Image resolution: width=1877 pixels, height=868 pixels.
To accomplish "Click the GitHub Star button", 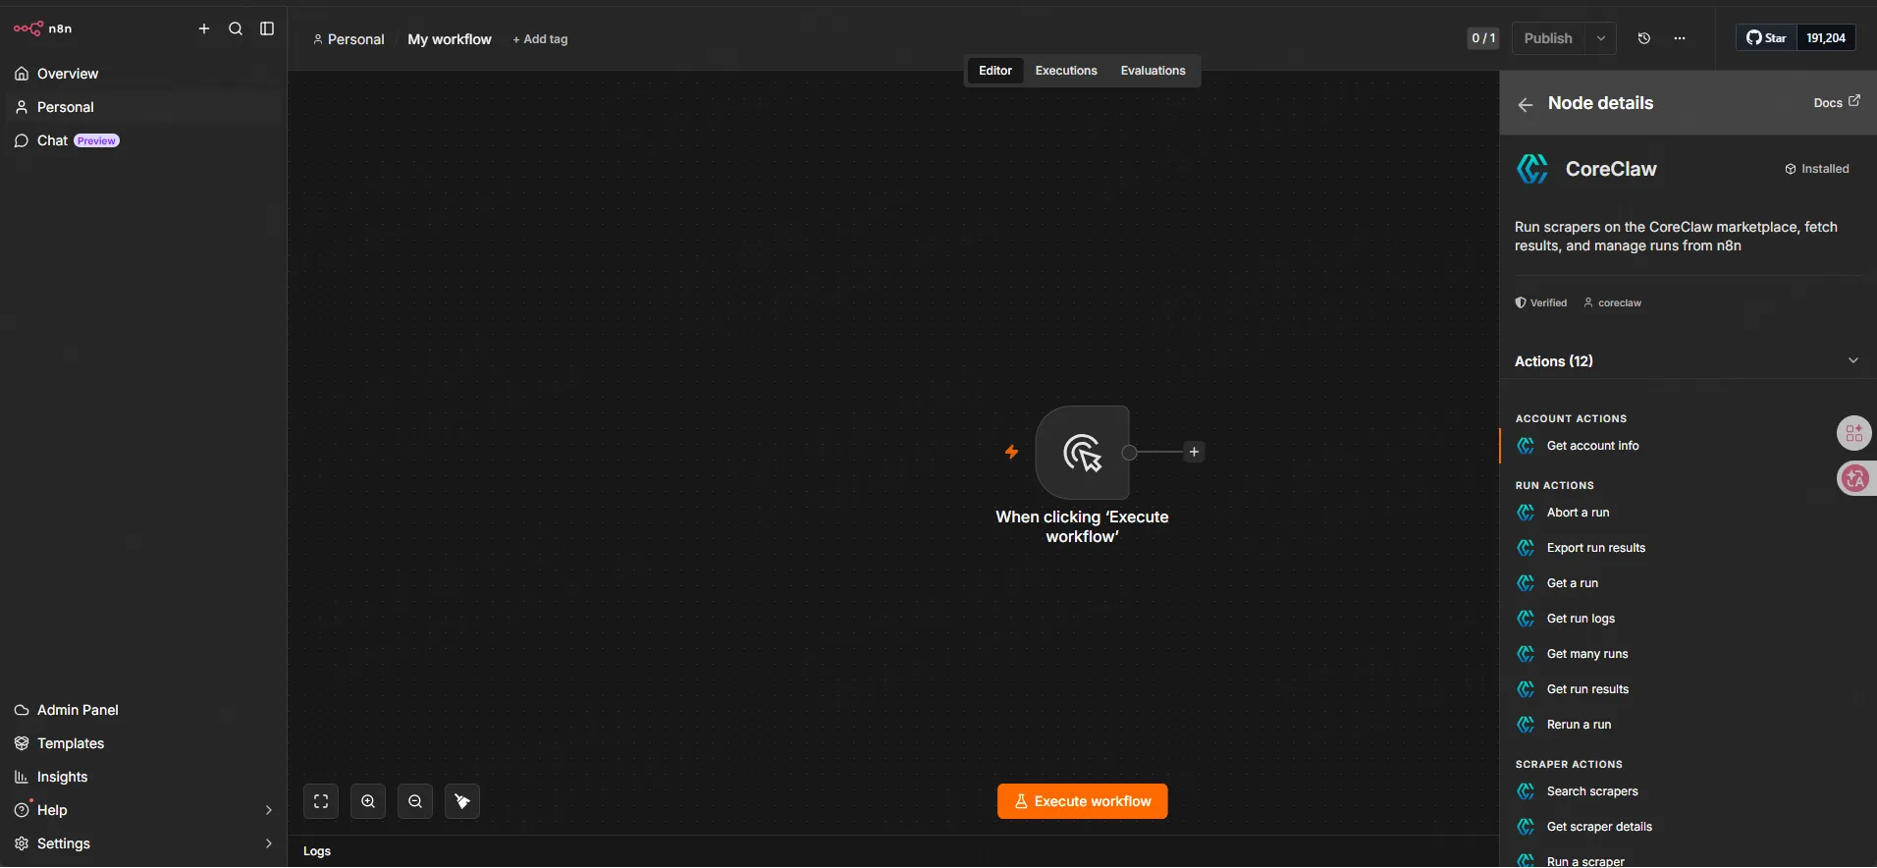I will (x=1766, y=38).
